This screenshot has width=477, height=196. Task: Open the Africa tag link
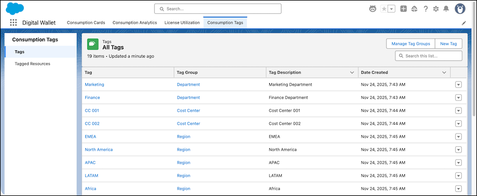click(x=90, y=189)
